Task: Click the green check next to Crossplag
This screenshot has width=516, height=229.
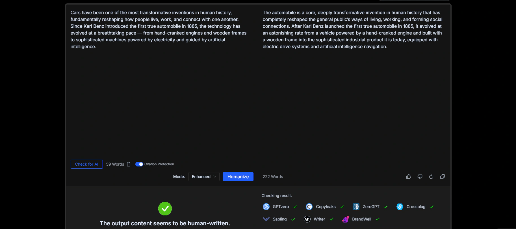Action: [432, 207]
